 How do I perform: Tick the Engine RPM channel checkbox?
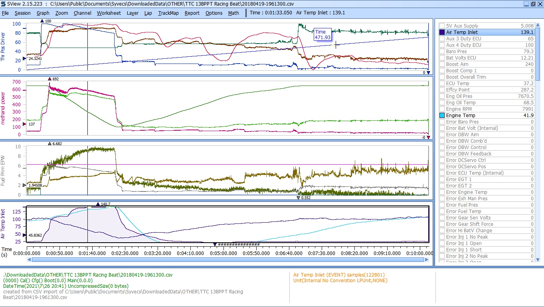click(x=442, y=109)
